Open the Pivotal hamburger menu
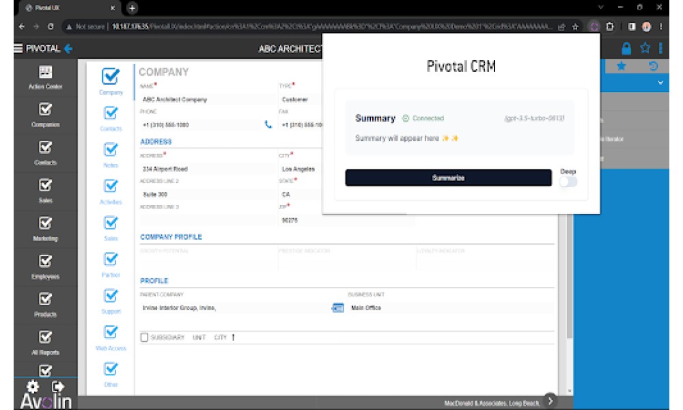This screenshot has width=683, height=410. coord(18,48)
